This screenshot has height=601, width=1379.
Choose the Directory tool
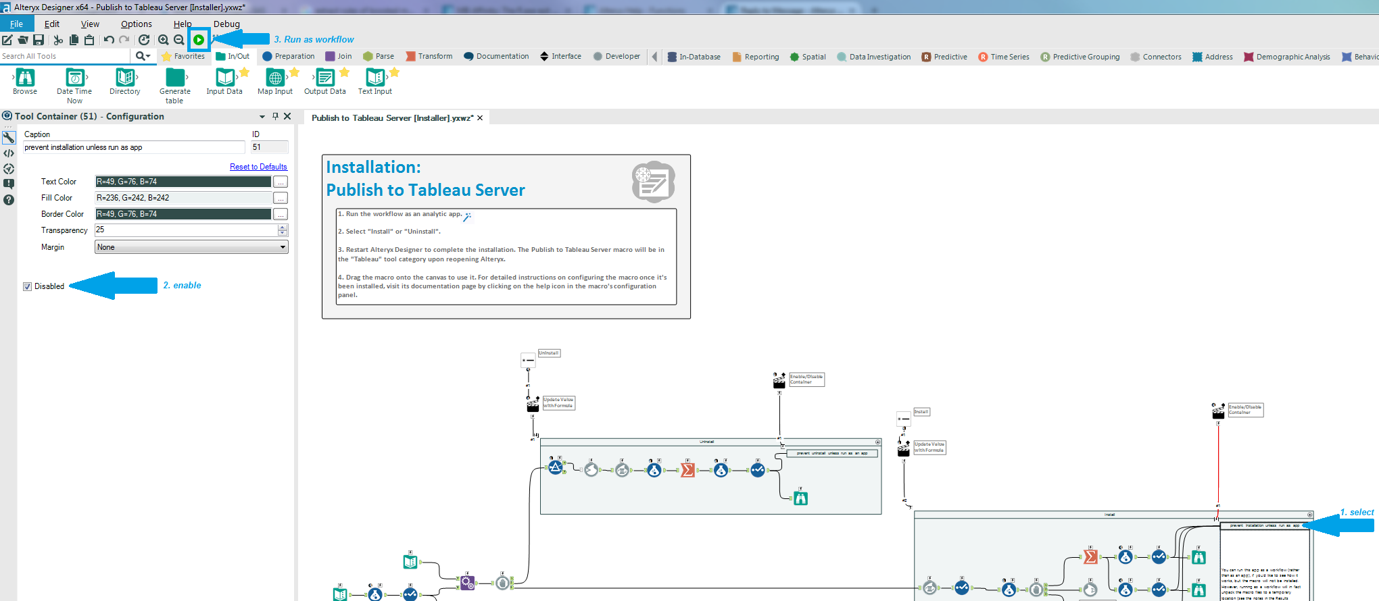point(125,82)
